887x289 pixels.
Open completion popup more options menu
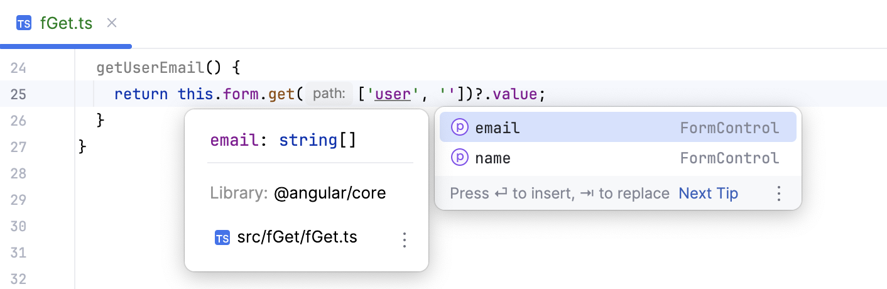[x=779, y=194]
